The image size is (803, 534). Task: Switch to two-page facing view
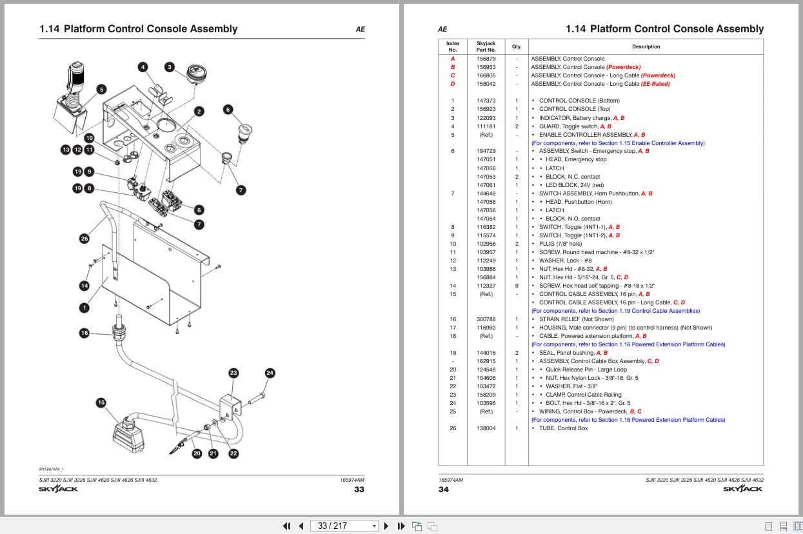tap(797, 526)
